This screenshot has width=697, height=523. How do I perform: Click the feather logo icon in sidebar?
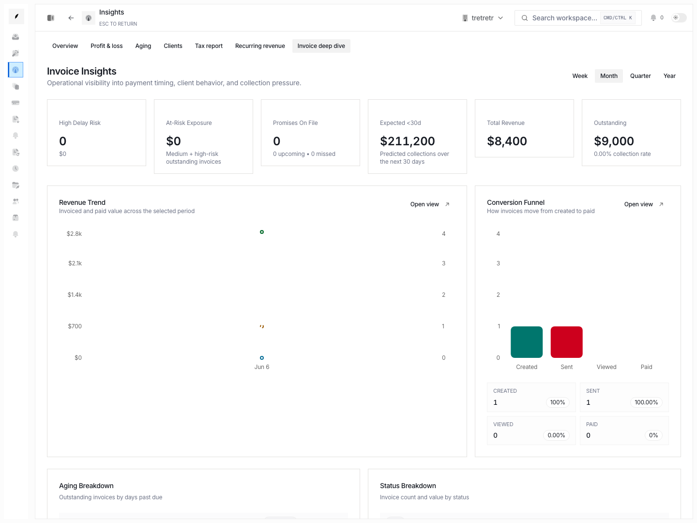(16, 16)
